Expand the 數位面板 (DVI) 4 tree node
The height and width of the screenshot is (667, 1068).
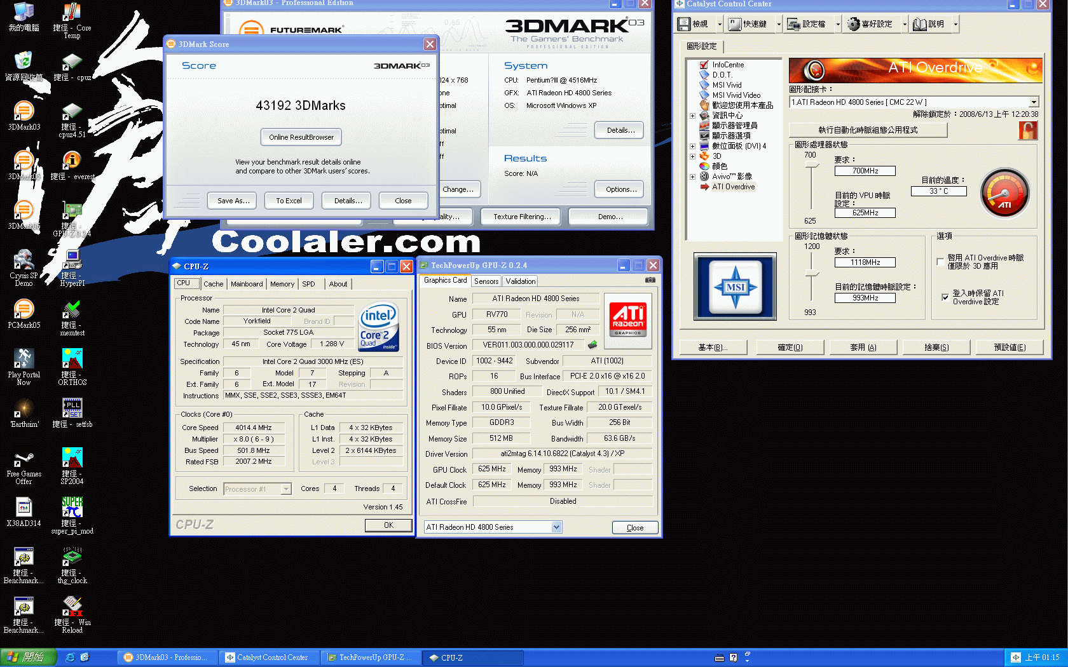[693, 146]
